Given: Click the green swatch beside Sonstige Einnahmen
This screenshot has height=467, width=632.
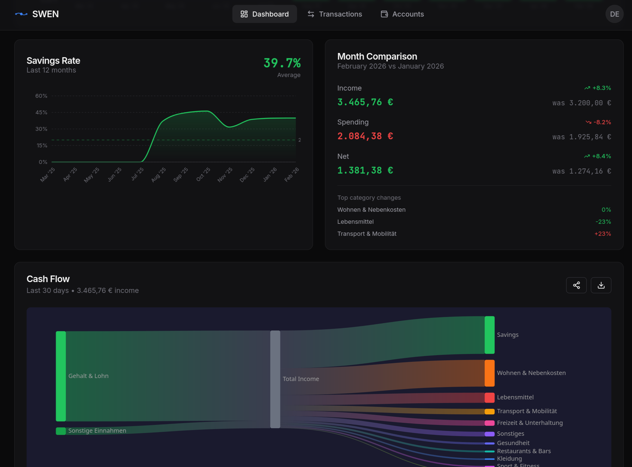Looking at the screenshot, I should coord(60,431).
